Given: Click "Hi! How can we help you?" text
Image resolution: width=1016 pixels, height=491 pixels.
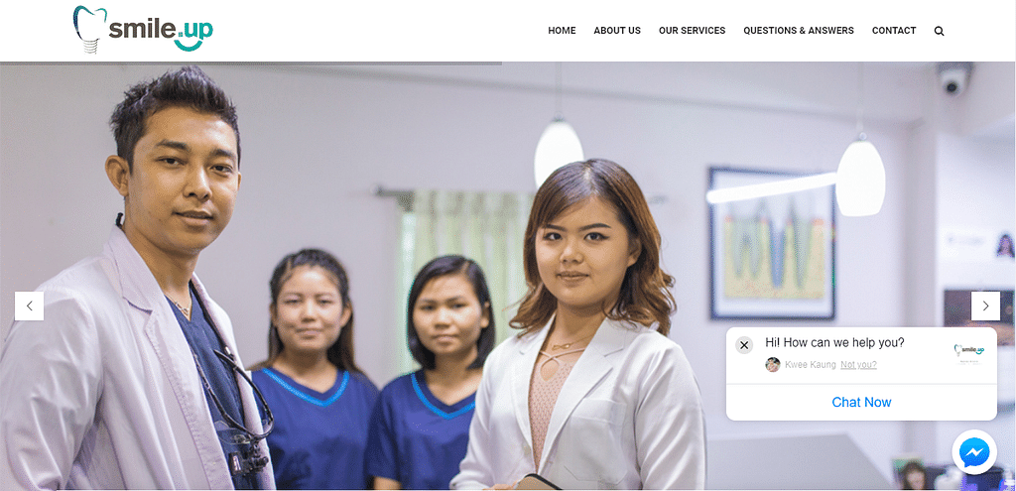Looking at the screenshot, I should coord(834,342).
